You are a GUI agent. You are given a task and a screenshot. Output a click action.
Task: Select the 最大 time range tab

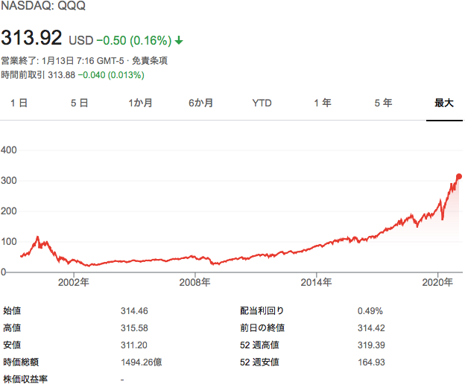[x=444, y=103]
